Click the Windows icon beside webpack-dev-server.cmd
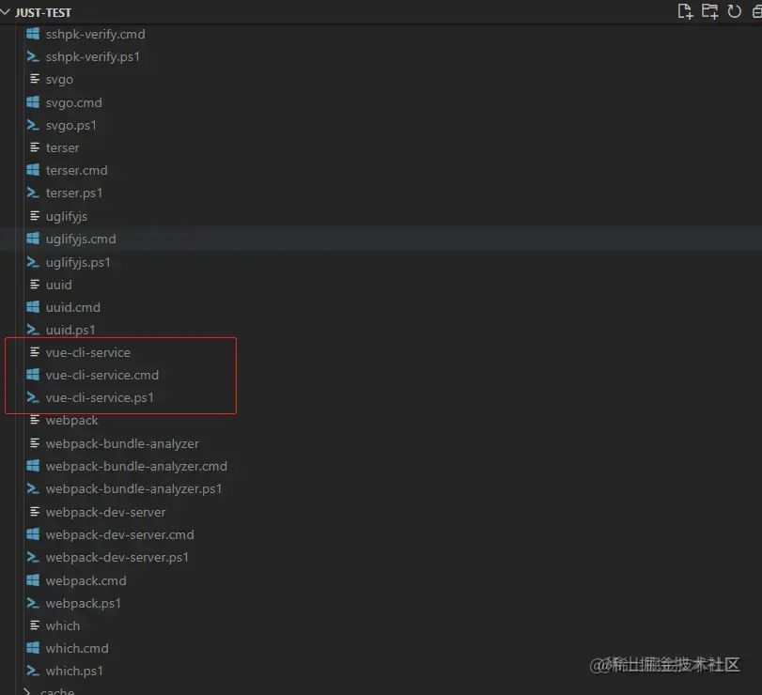Image resolution: width=762 pixels, height=695 pixels. click(x=33, y=534)
